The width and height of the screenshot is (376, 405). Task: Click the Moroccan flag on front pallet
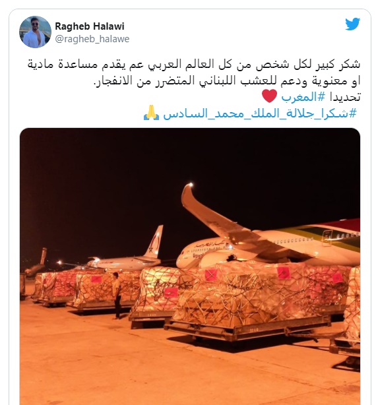click(210, 275)
